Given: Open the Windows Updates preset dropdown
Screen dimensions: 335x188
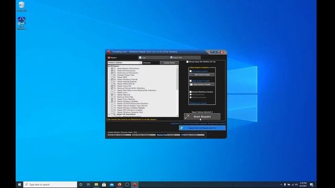Looking at the screenshot, I should pos(125,63).
